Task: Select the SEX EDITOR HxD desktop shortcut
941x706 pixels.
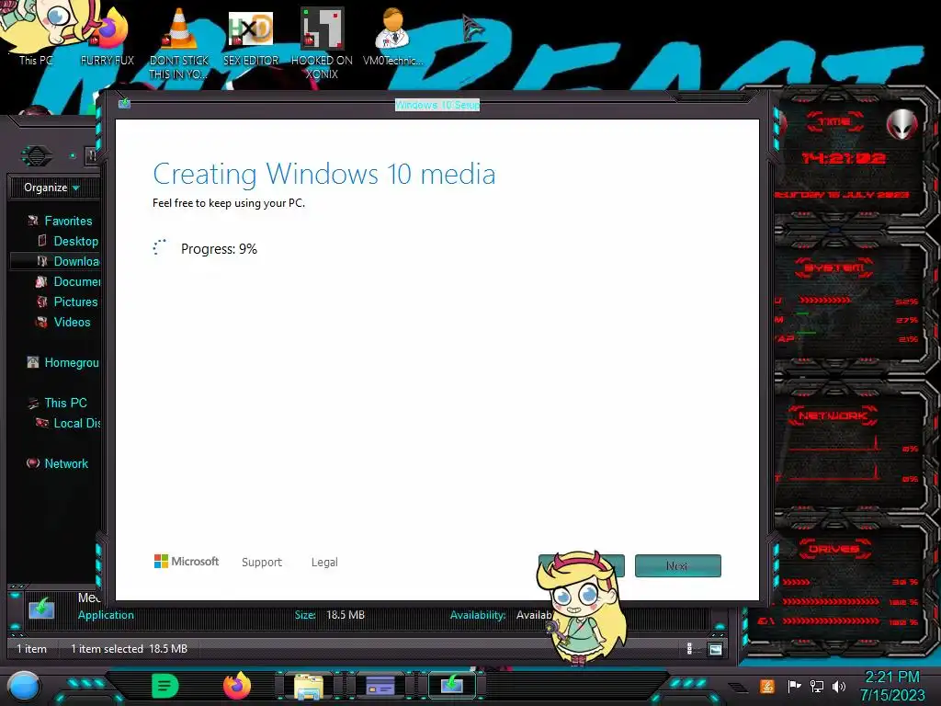Action: (251, 37)
